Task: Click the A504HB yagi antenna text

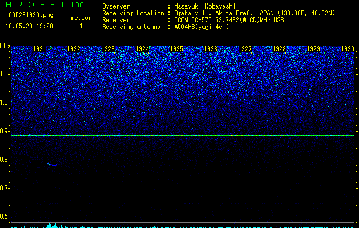Action: click(x=201, y=27)
